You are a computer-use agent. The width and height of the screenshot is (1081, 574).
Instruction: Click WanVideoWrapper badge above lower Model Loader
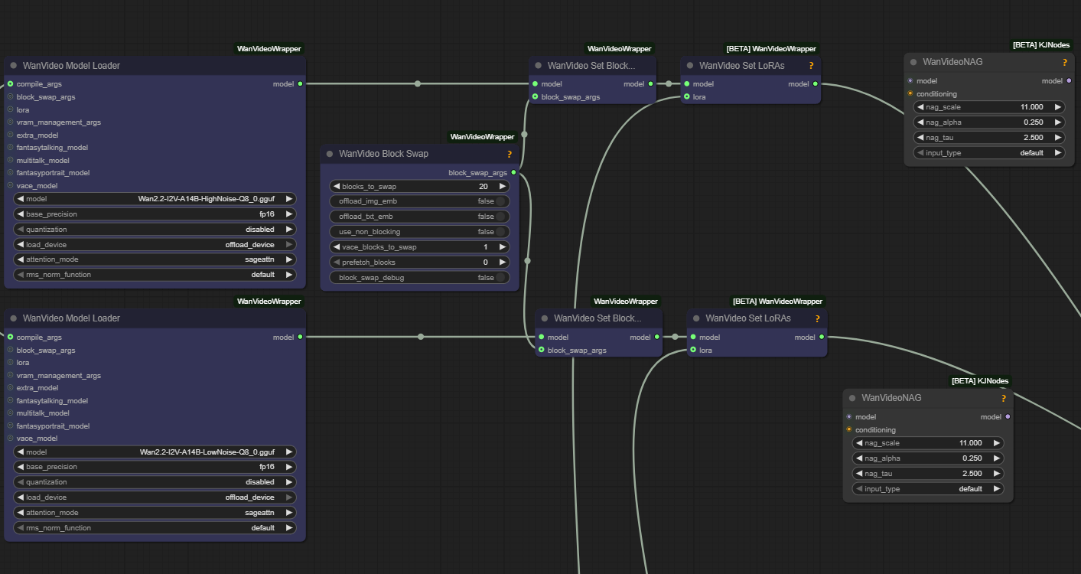[x=269, y=302]
